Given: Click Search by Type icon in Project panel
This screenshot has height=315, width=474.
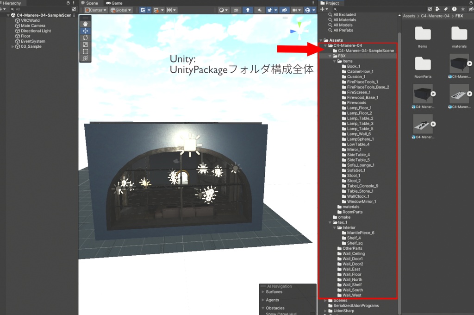Looking at the screenshot, I should 437,9.
